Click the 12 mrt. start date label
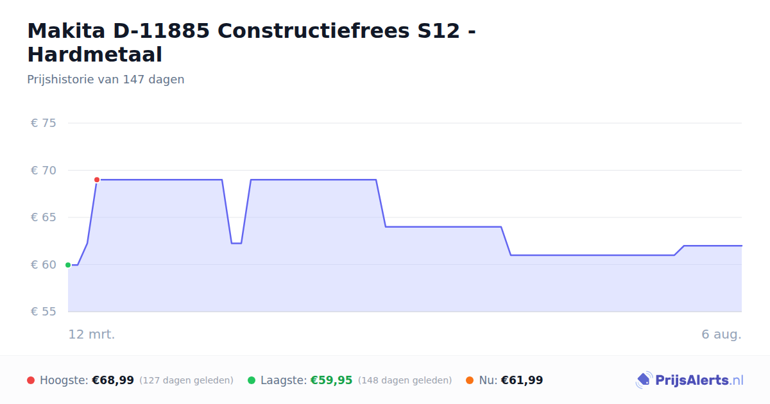This screenshot has height=404, width=770. click(92, 334)
